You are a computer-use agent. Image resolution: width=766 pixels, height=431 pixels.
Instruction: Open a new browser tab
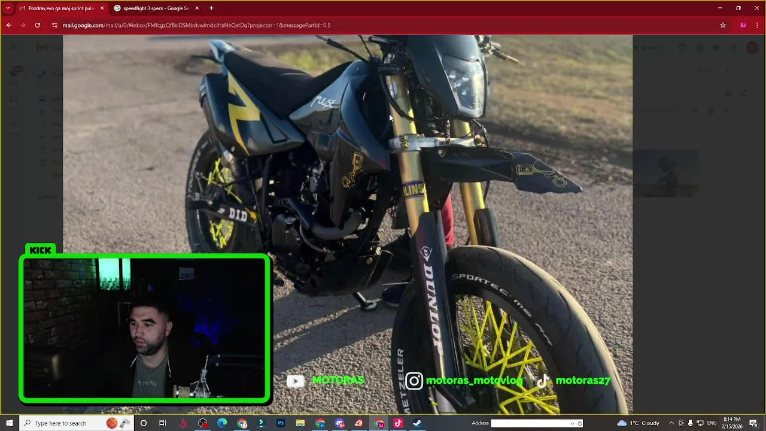(211, 8)
